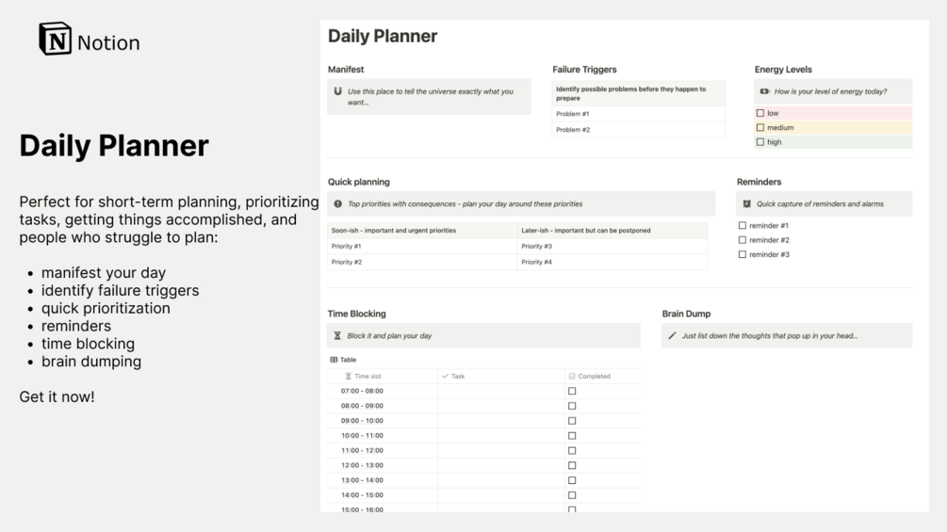
Task: Check the low energy checkbox
Action: (760, 113)
